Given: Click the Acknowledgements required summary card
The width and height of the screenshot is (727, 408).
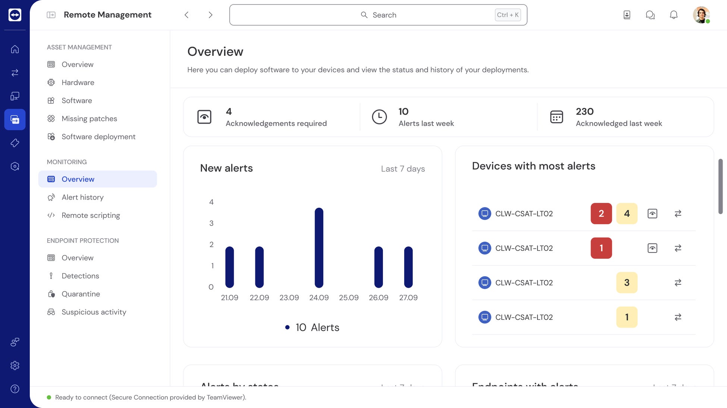Looking at the screenshot, I should [x=271, y=117].
